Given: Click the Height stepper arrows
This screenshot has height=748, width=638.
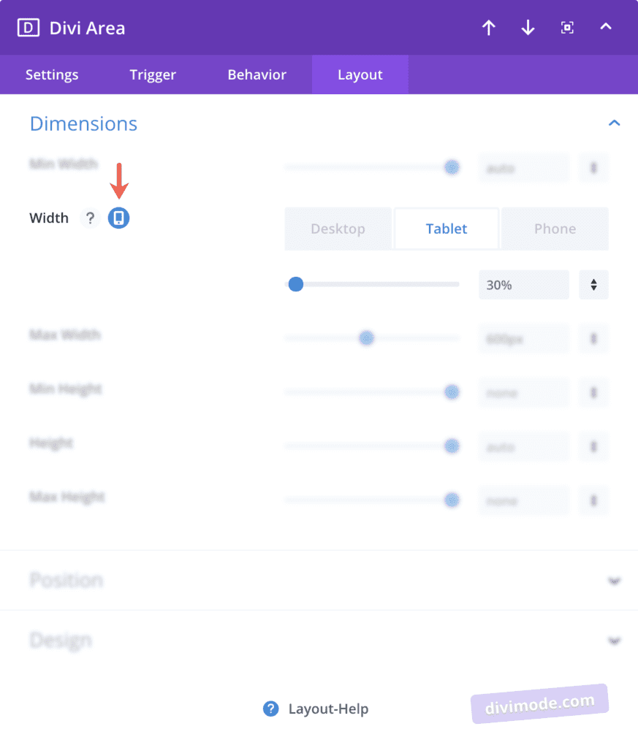Looking at the screenshot, I should (593, 446).
